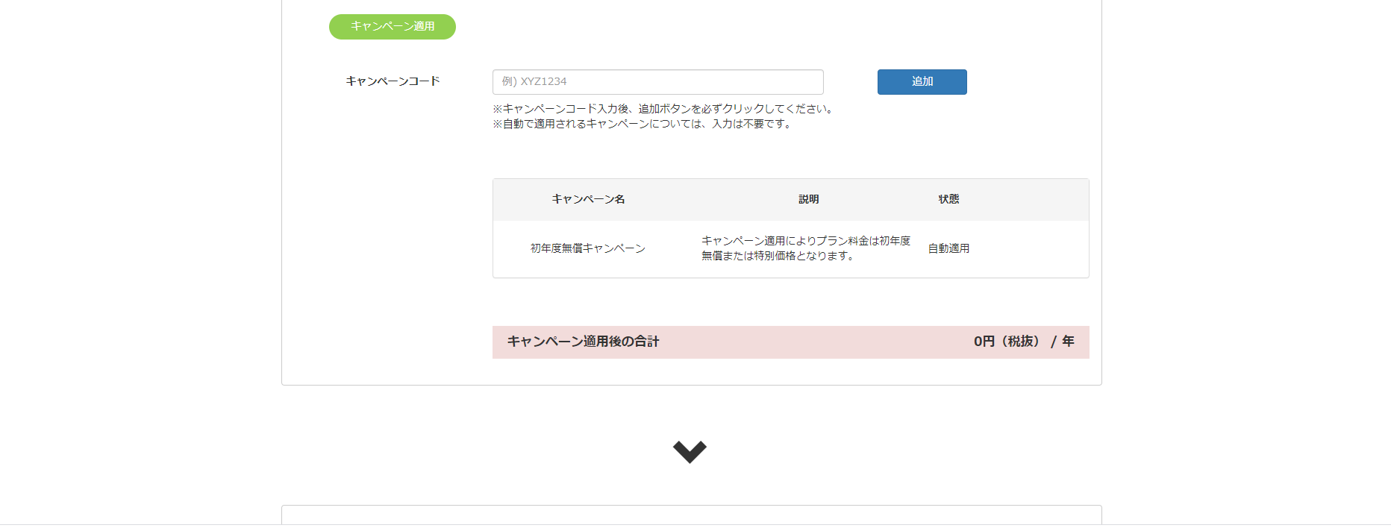Click the campaign description text in table row
This screenshot has height=528, width=1391.
[x=806, y=248]
